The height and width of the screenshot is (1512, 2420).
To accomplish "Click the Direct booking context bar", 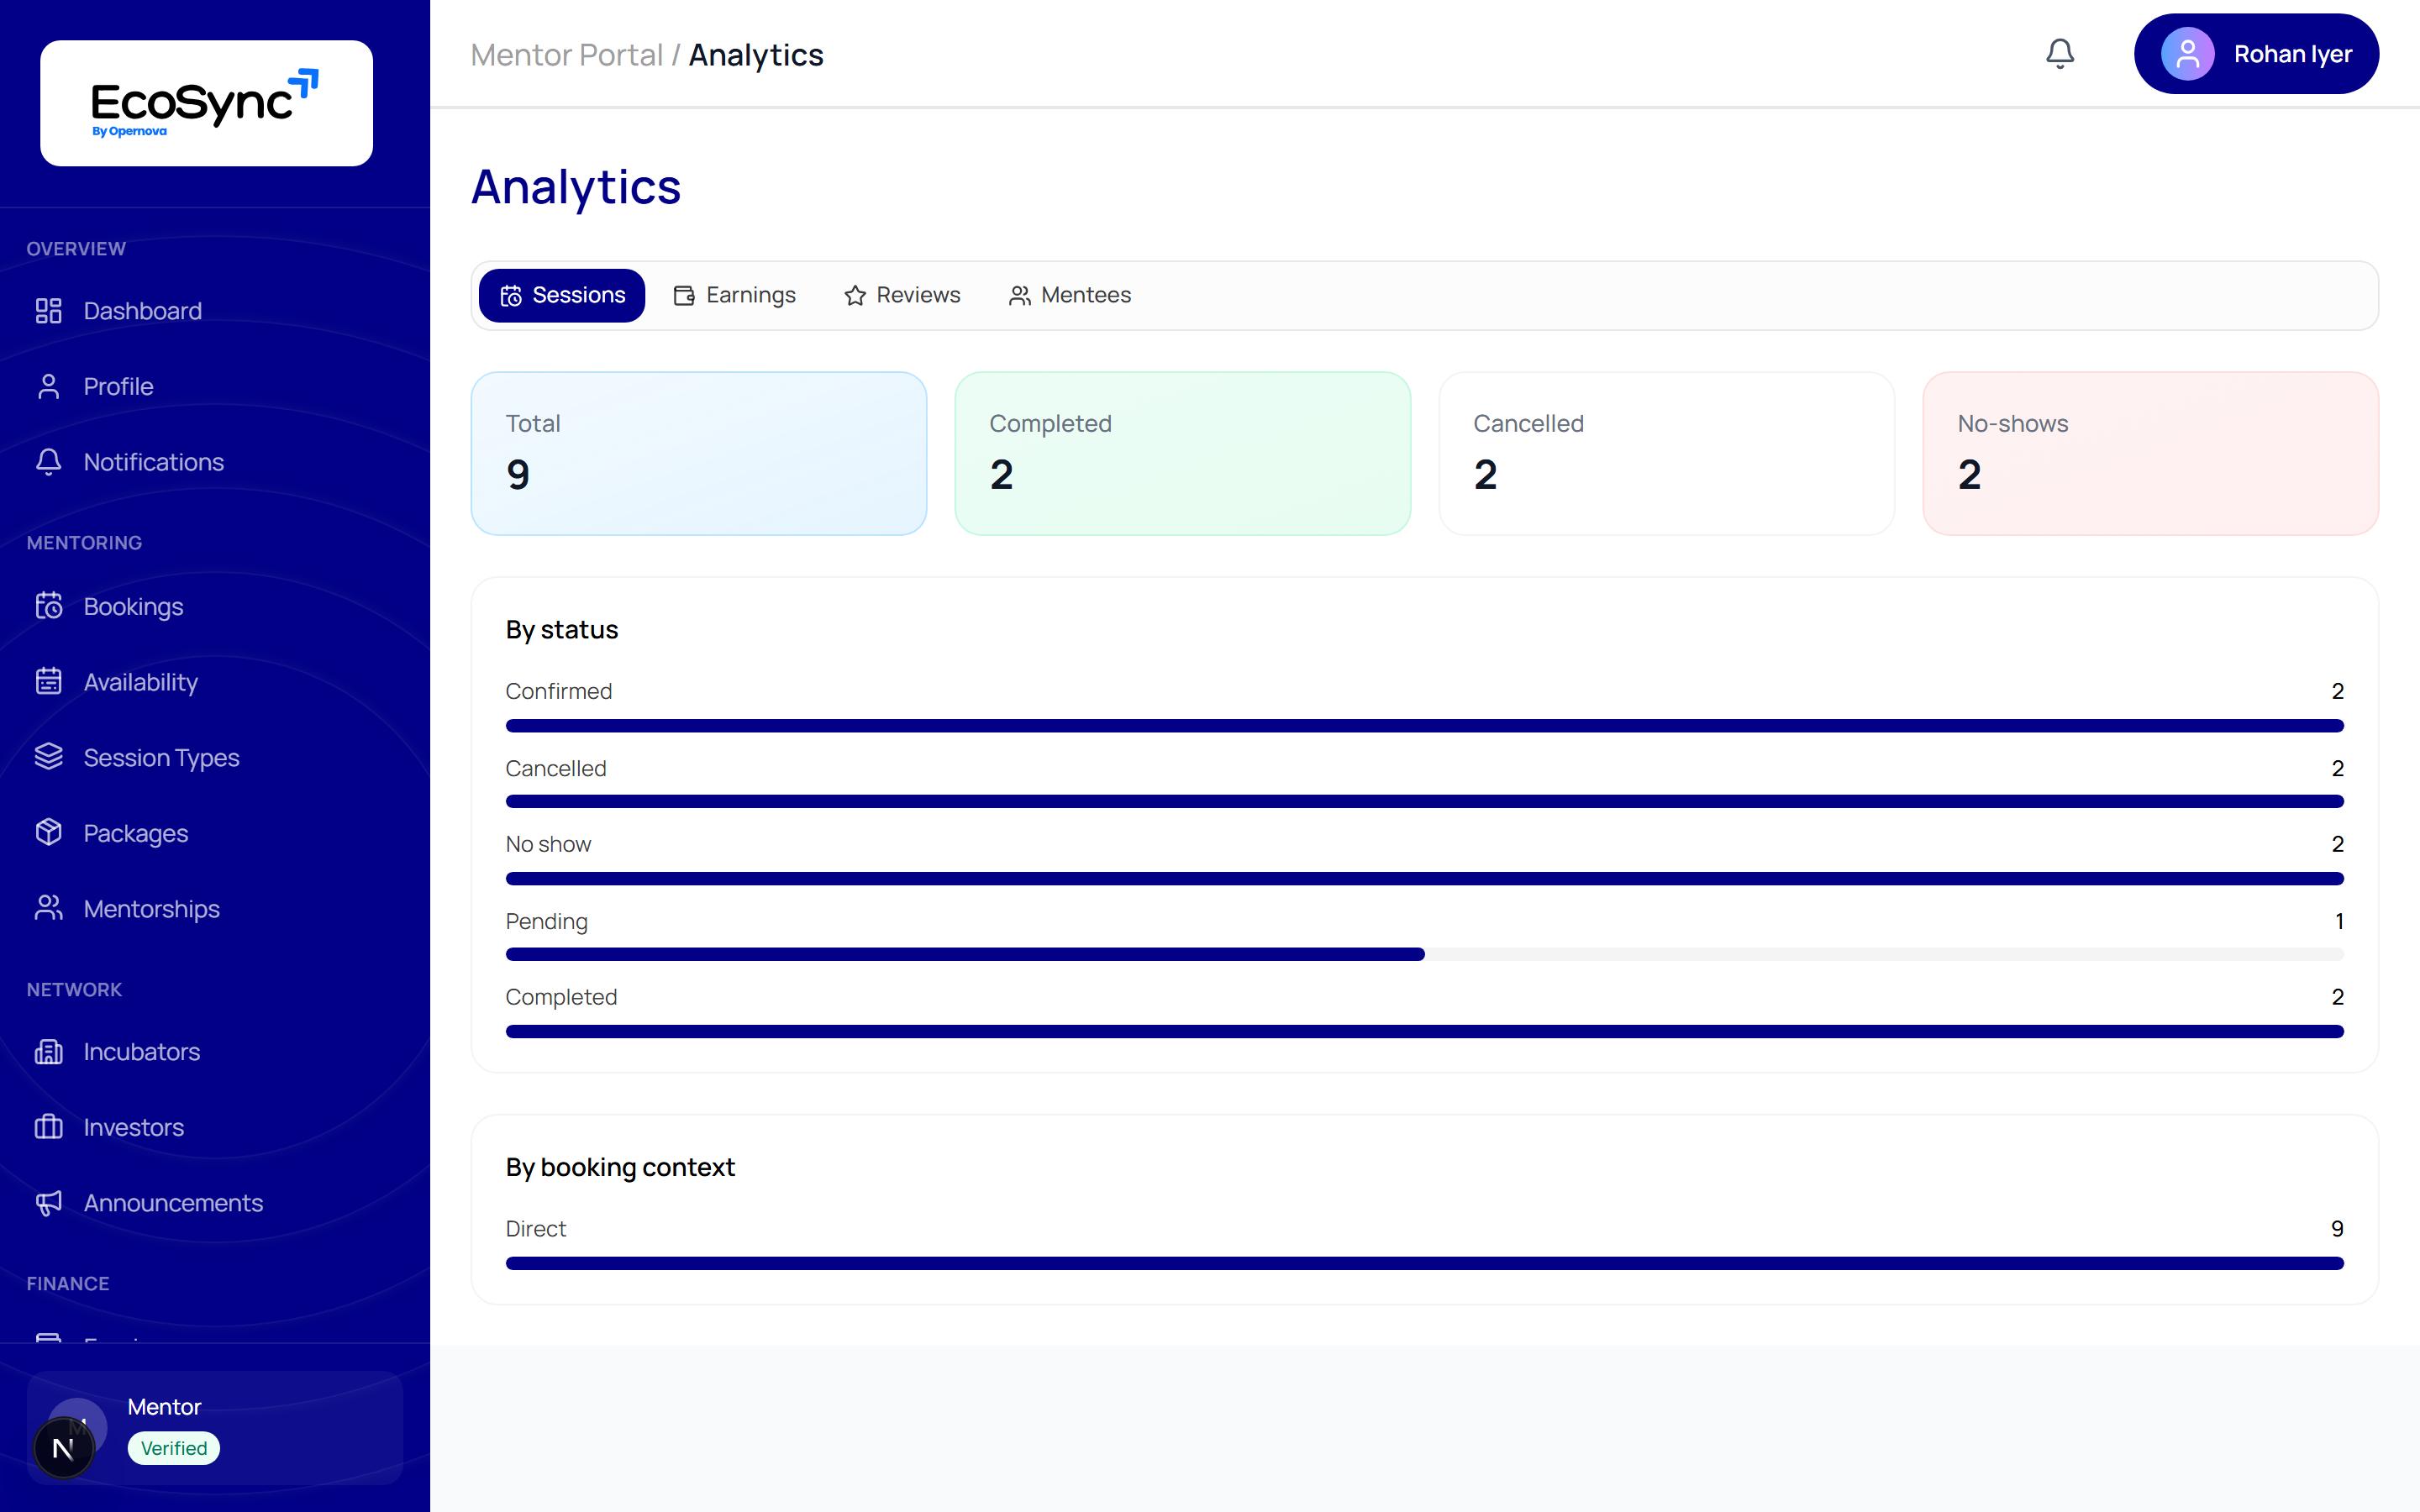I will click(1424, 1263).
